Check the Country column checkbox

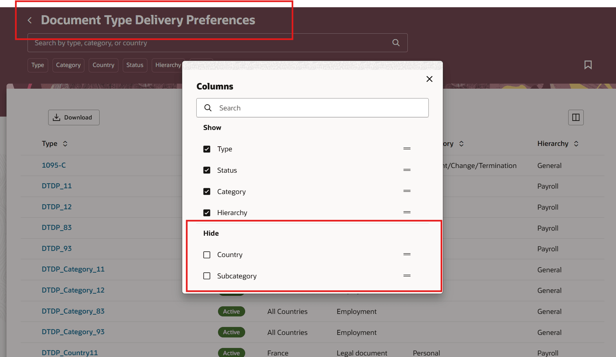point(207,255)
